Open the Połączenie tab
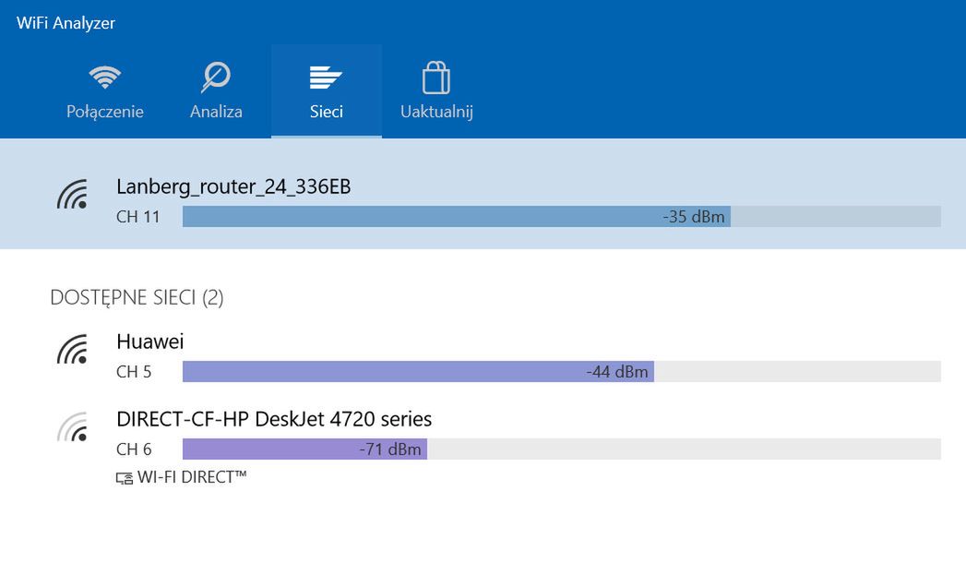This screenshot has height=575, width=966. (105, 91)
